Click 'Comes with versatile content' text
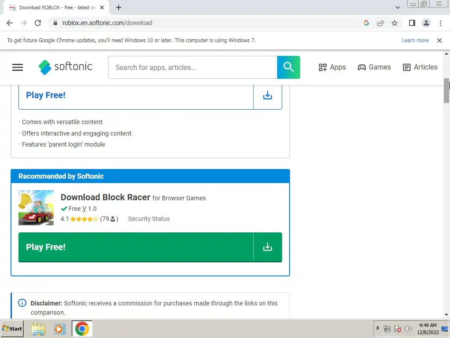The width and height of the screenshot is (450, 338). pos(62,122)
